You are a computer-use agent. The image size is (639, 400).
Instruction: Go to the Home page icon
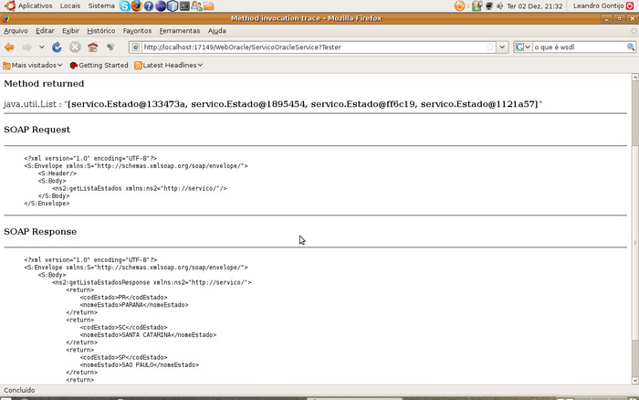point(92,47)
